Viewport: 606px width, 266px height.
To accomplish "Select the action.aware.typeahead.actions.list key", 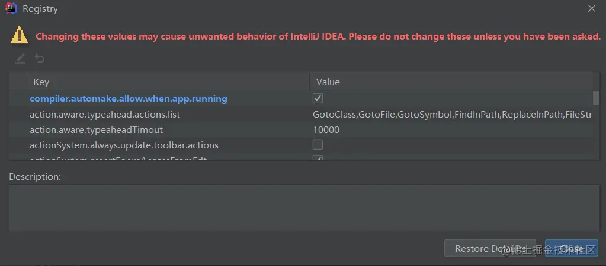I will tap(105, 114).
